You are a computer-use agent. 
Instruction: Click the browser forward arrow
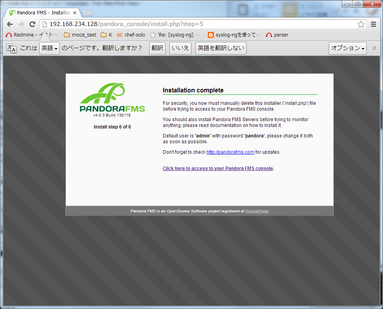[x=21, y=24]
